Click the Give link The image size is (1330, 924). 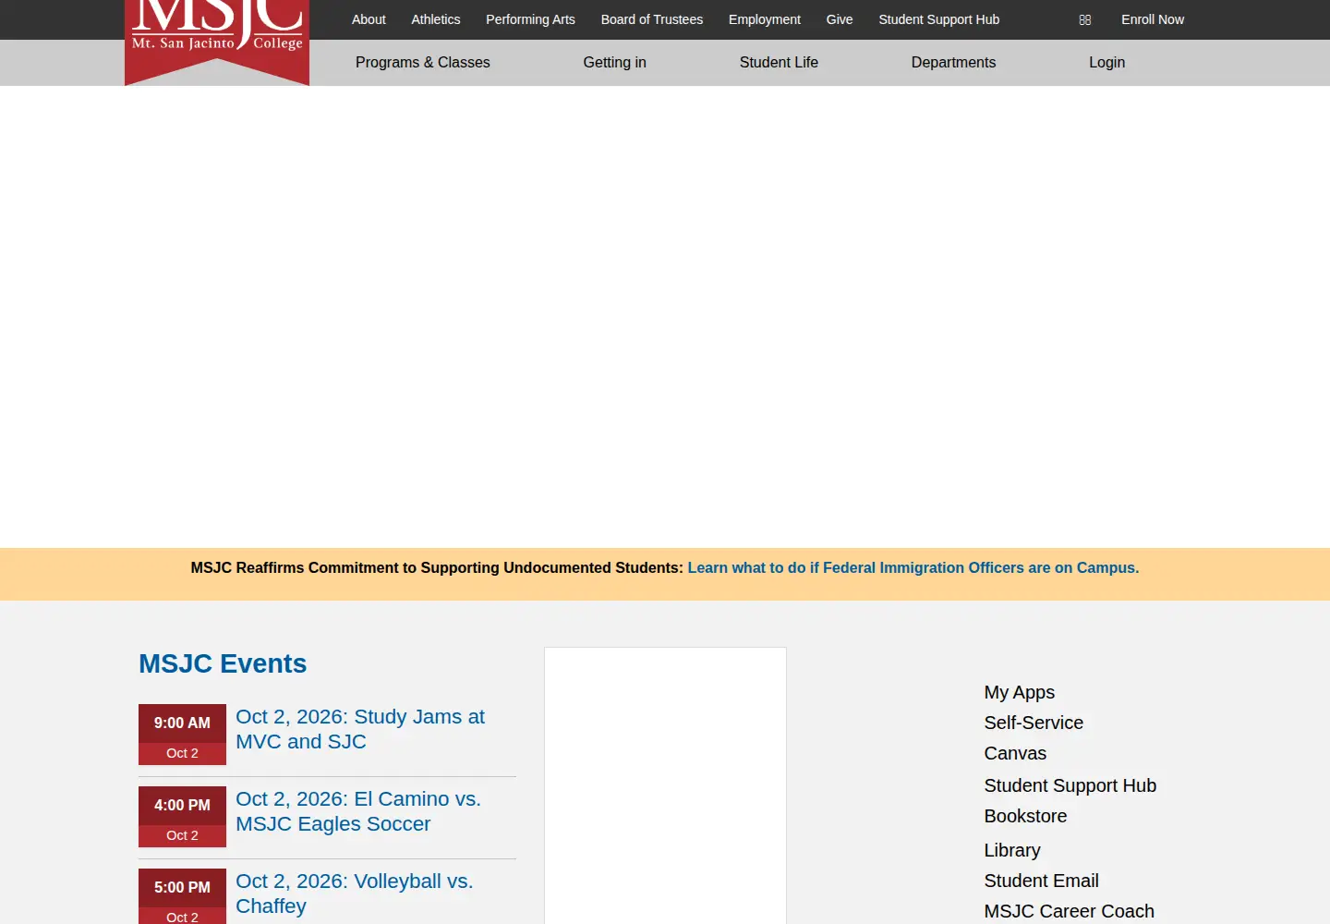click(840, 19)
